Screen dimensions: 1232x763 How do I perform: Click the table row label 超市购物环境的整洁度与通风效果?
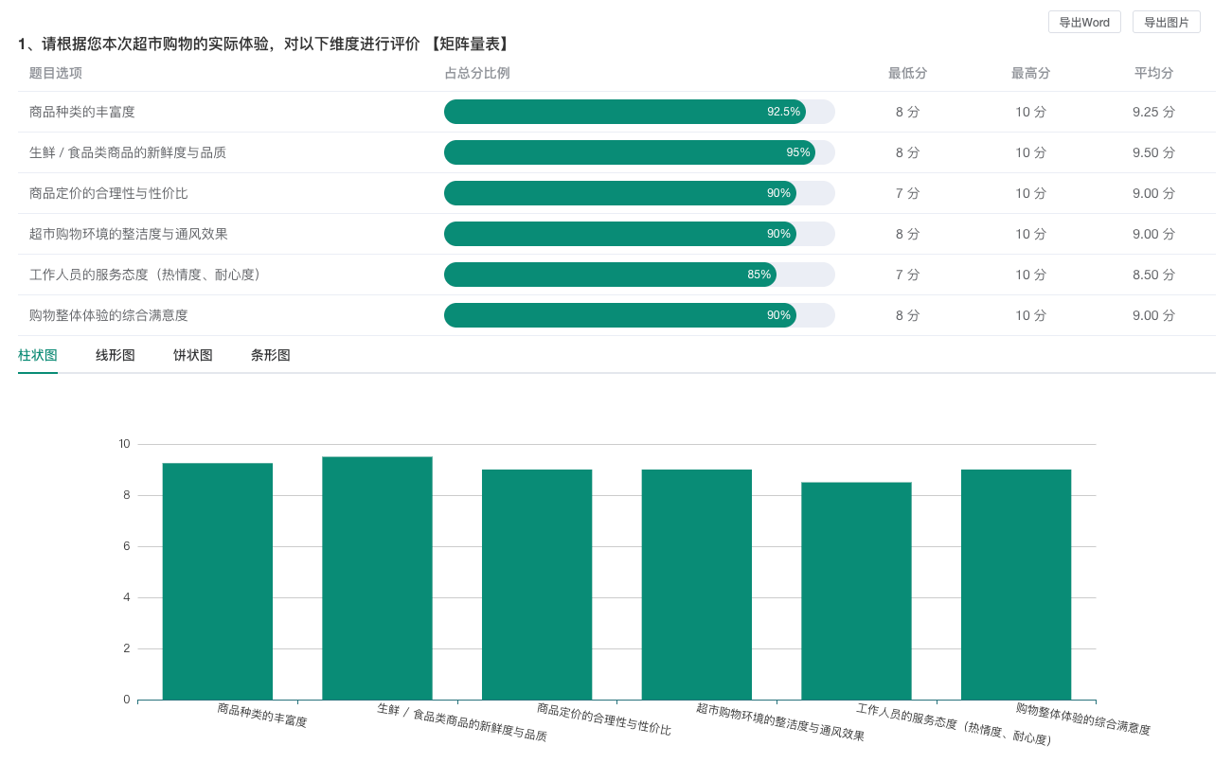129,234
